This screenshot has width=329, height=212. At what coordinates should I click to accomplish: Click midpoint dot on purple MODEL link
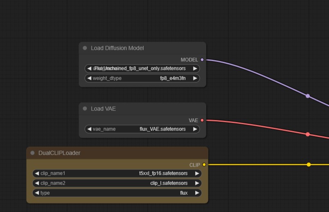308,96
